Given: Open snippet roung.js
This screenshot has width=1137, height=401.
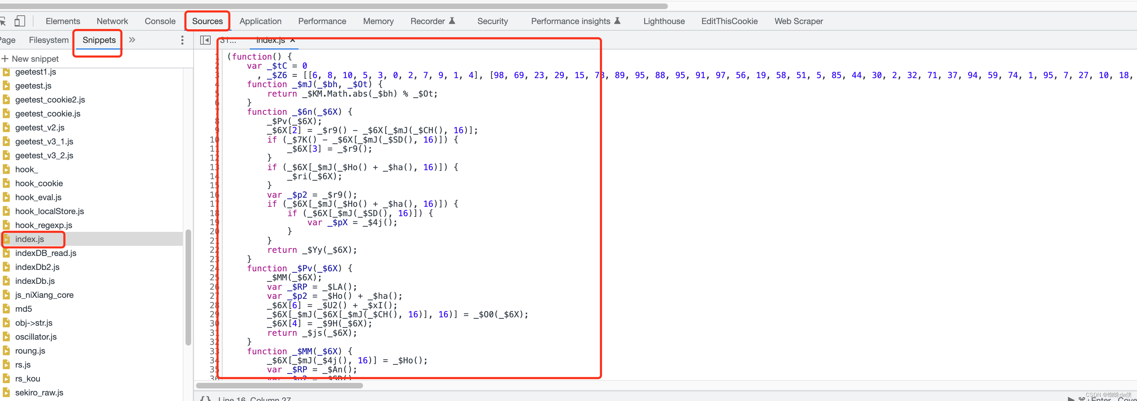Looking at the screenshot, I should [30, 351].
